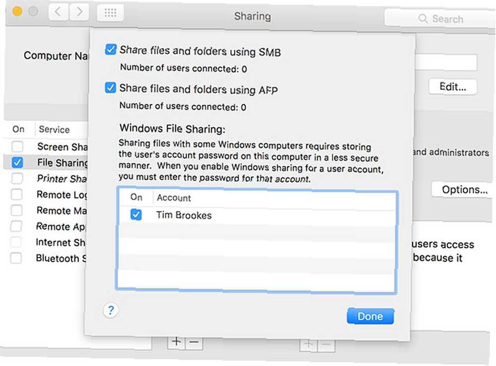
Task: Click the On column header in accounts list
Action: pos(136,197)
